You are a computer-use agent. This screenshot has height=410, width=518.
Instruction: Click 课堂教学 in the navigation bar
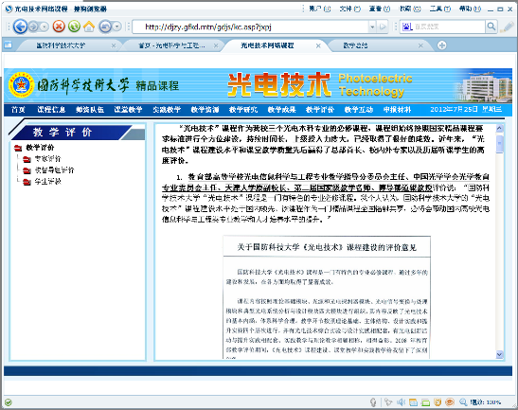128,110
